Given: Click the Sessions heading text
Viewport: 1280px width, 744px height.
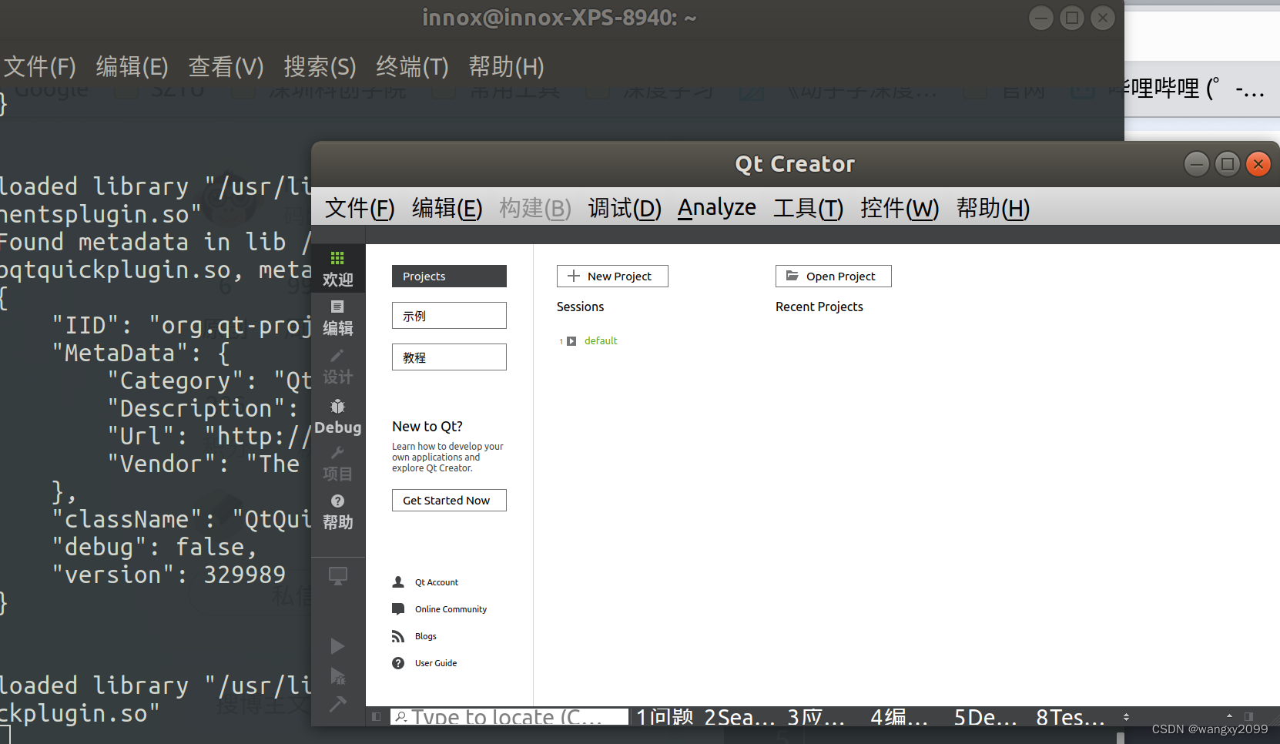Looking at the screenshot, I should pos(580,307).
